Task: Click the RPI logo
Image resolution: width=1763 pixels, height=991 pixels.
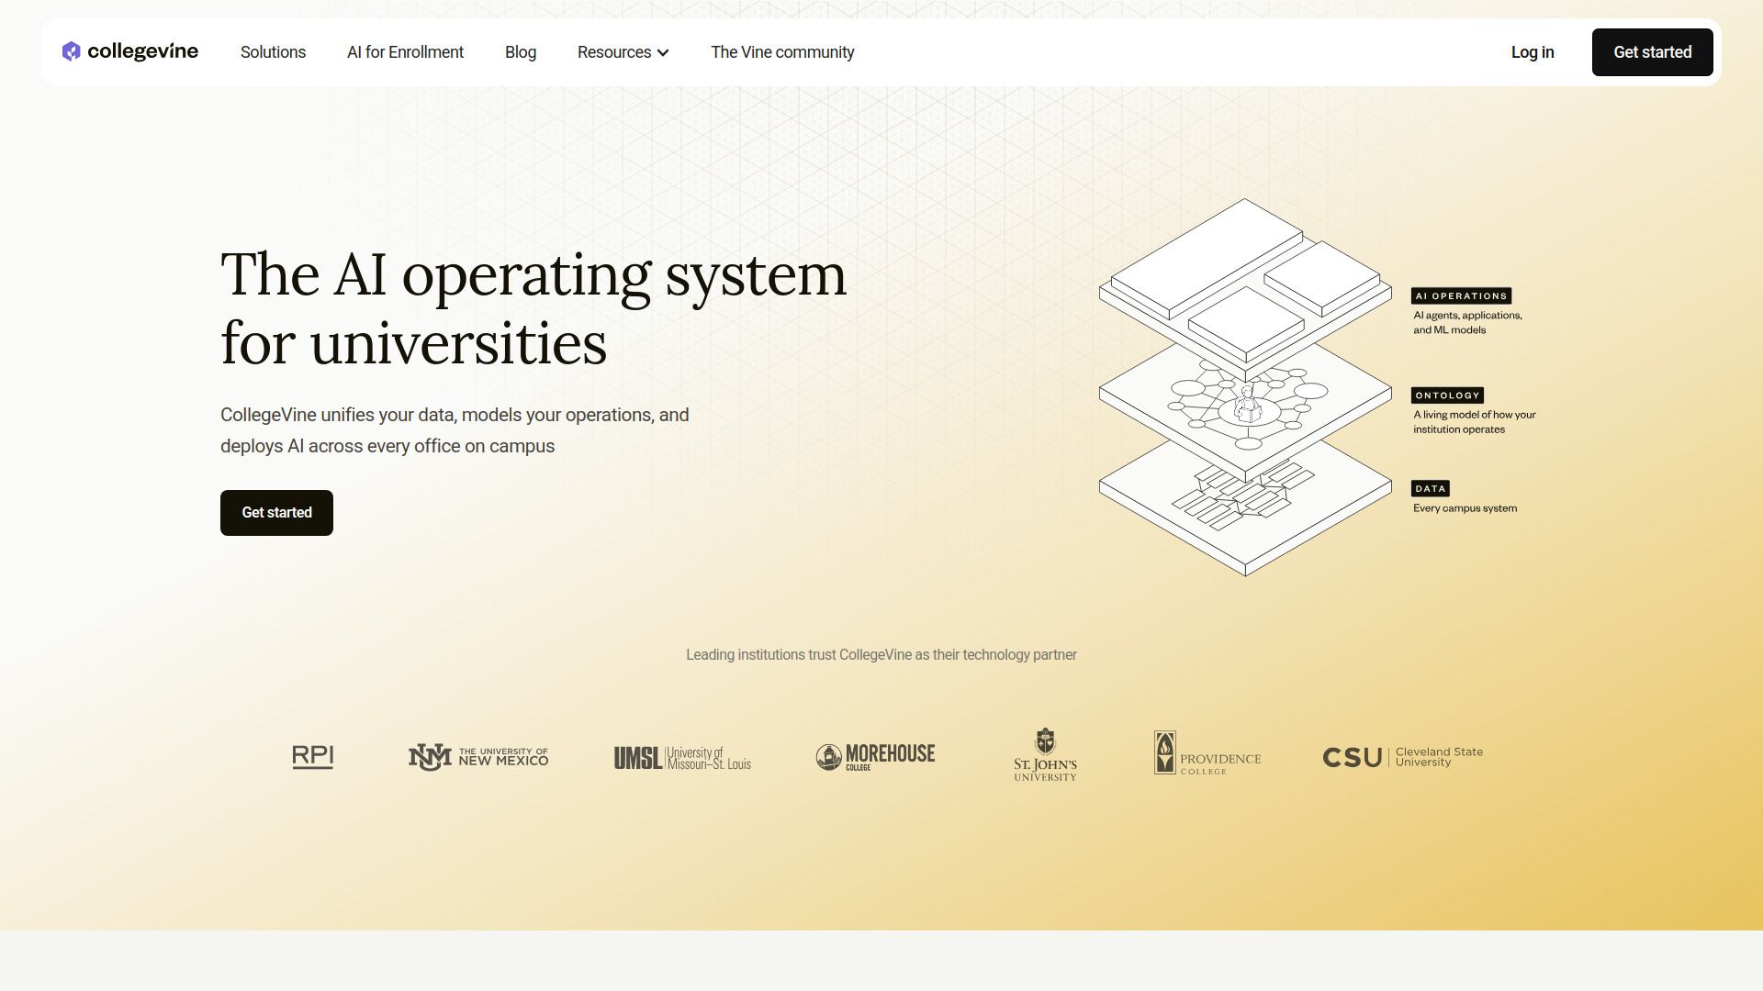Action: [312, 757]
